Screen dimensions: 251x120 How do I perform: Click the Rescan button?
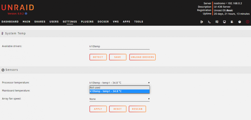point(137,109)
